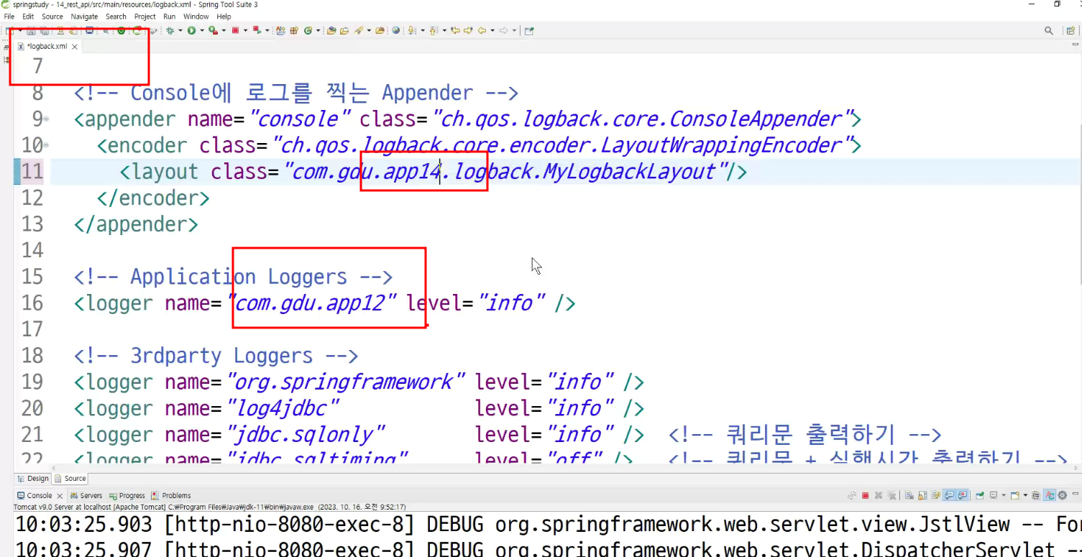
Task: Click the New file icon in toolbar
Action: coord(9,31)
